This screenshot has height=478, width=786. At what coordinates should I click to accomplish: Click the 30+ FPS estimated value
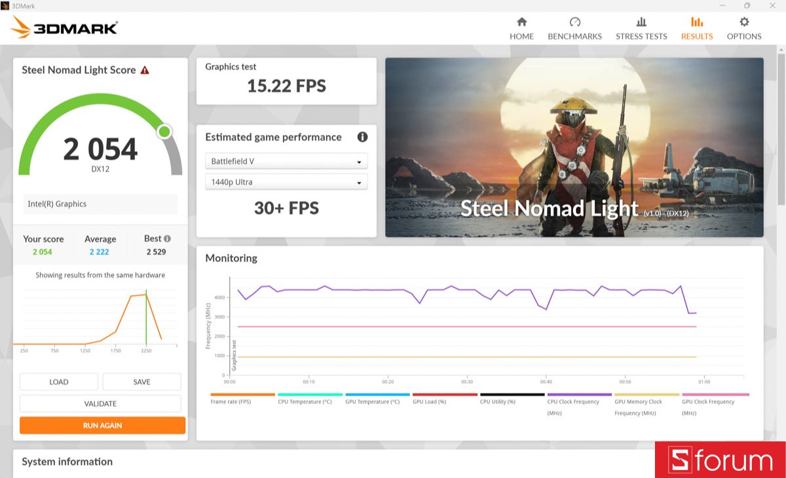pos(286,208)
